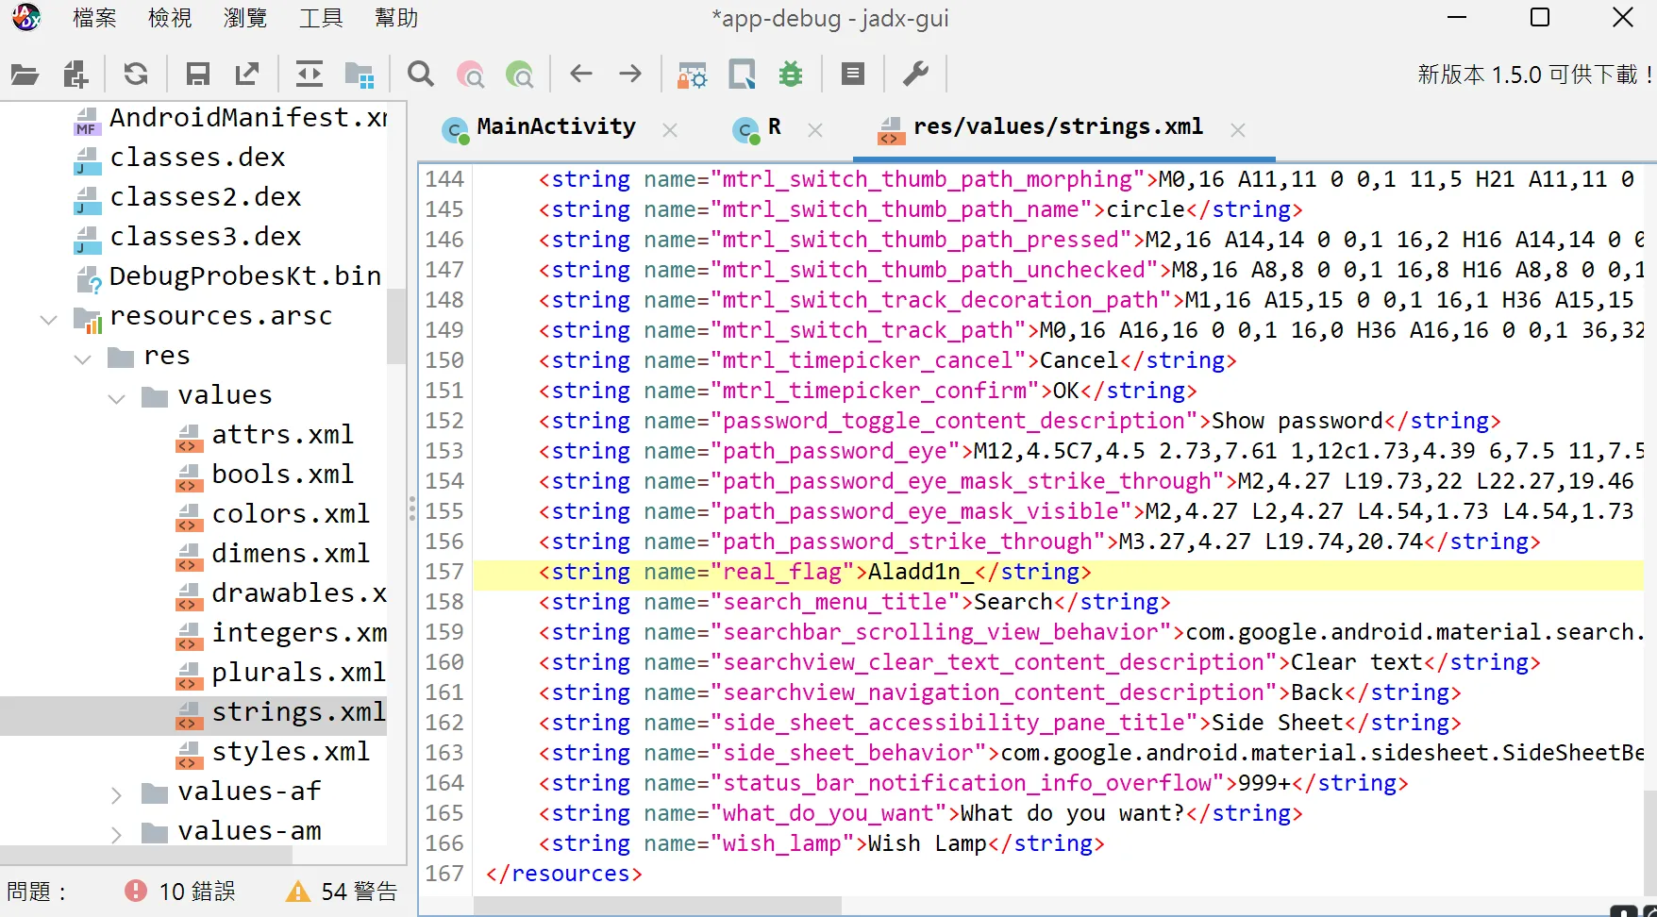1657x917 pixels.
Task: Toggle the deobfuscation icon
Action: pos(692,75)
